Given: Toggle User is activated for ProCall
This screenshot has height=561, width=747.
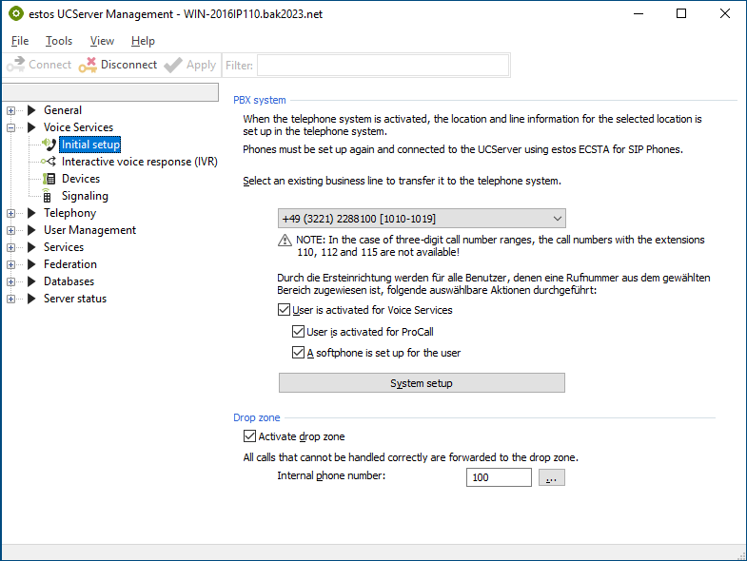Looking at the screenshot, I should click(299, 332).
